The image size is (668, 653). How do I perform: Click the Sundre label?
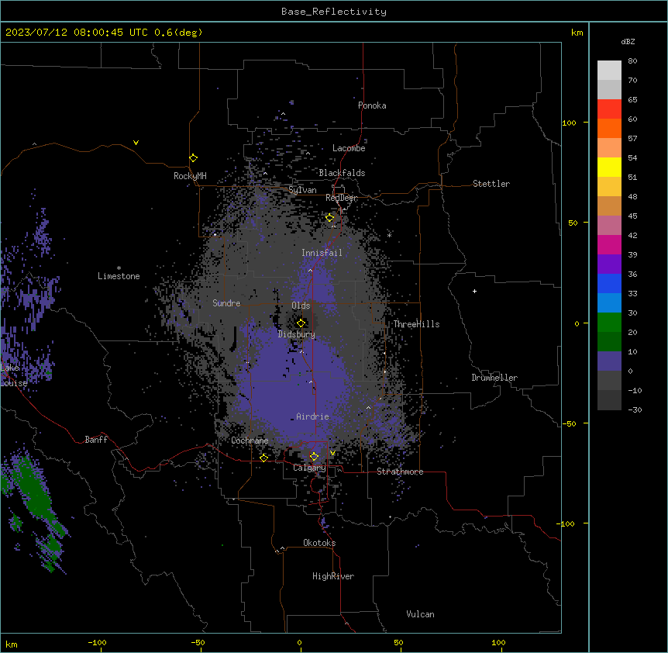(x=226, y=303)
